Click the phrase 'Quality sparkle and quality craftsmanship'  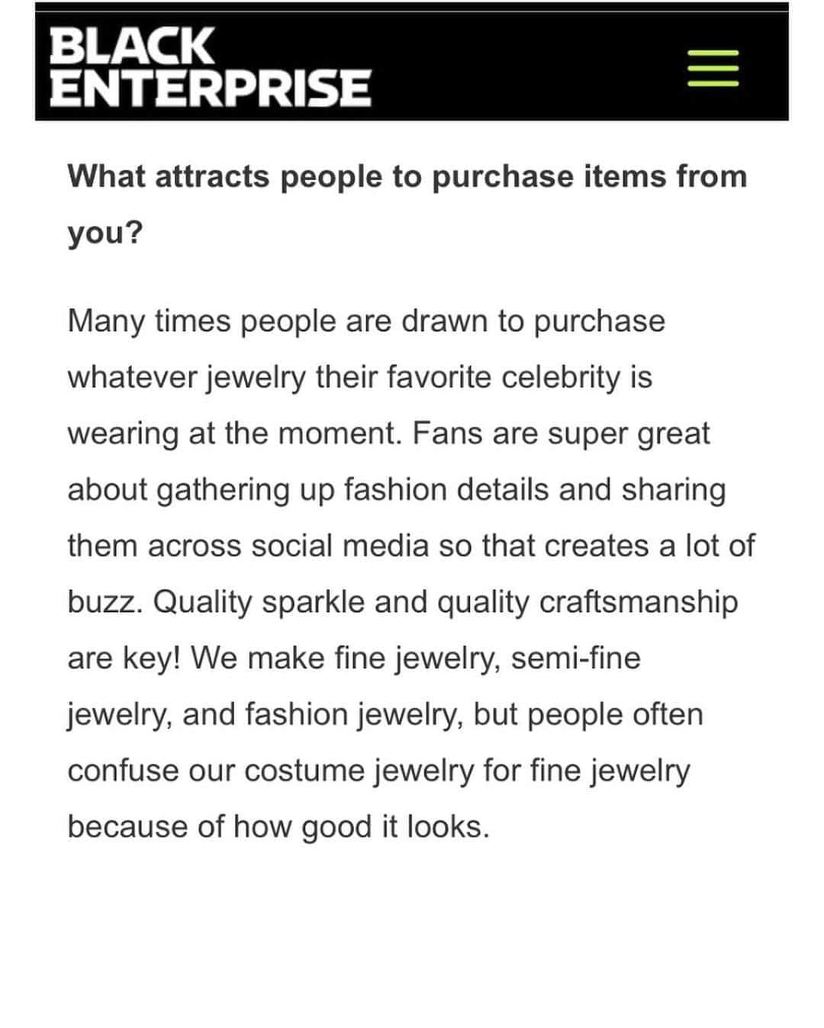(x=446, y=603)
